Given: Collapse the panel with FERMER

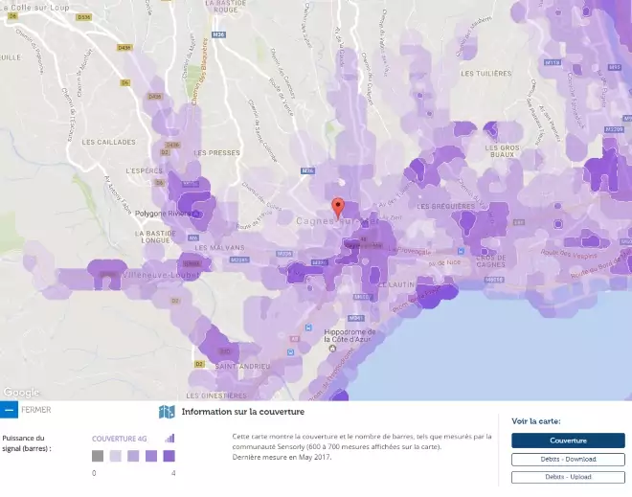Looking at the screenshot, I should pos(35,410).
